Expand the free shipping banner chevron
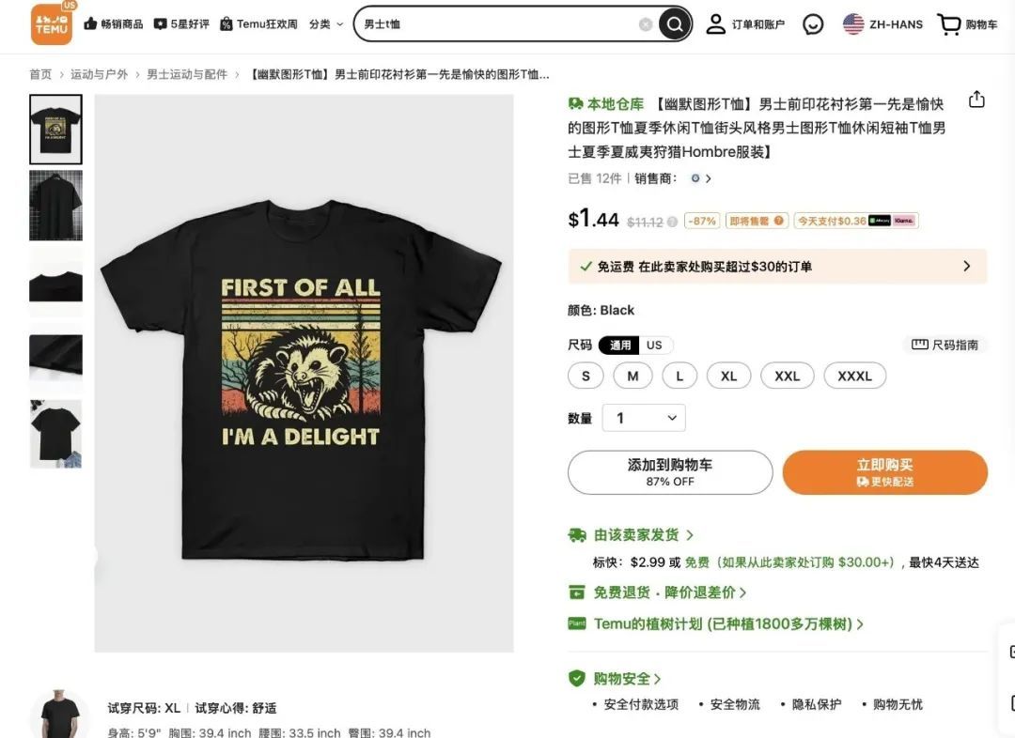The image size is (1015, 738). [x=966, y=266]
